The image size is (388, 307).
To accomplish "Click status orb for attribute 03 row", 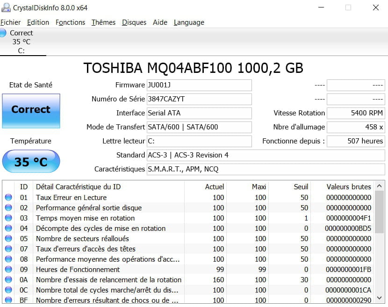I will pos(8,218).
